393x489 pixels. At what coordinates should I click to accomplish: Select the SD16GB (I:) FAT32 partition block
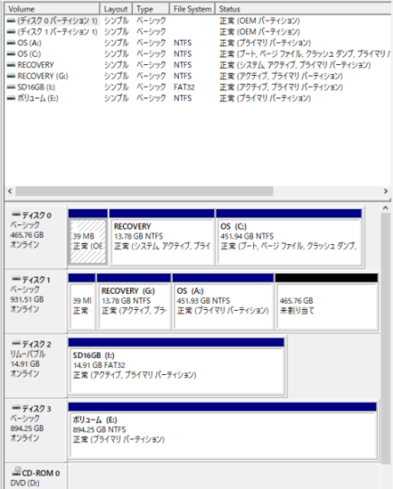(176, 367)
